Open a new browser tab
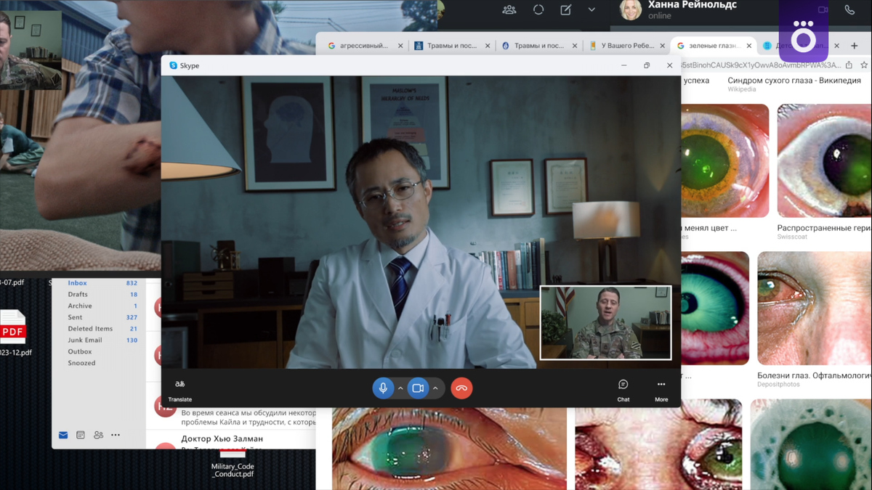This screenshot has width=872, height=490. [x=855, y=45]
